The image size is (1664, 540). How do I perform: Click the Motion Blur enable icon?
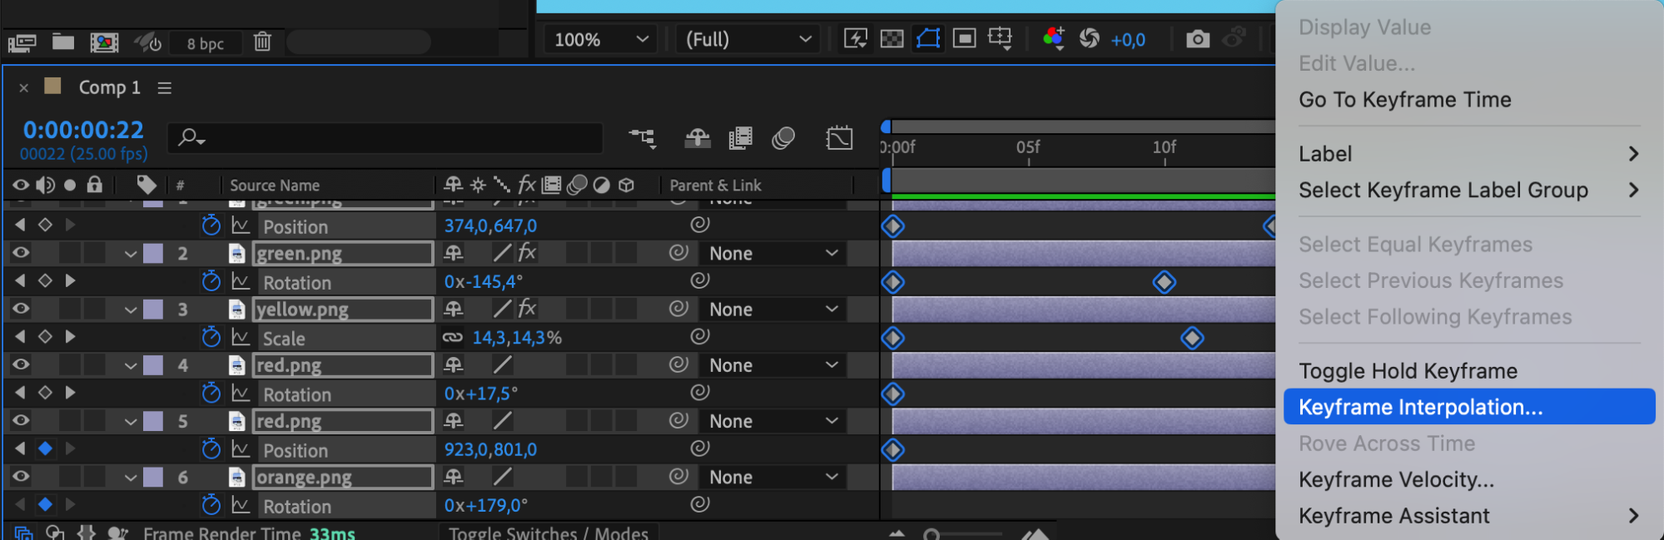783,138
